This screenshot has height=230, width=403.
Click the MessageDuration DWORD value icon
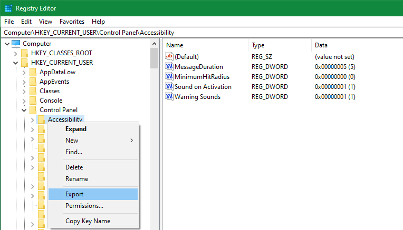169,67
